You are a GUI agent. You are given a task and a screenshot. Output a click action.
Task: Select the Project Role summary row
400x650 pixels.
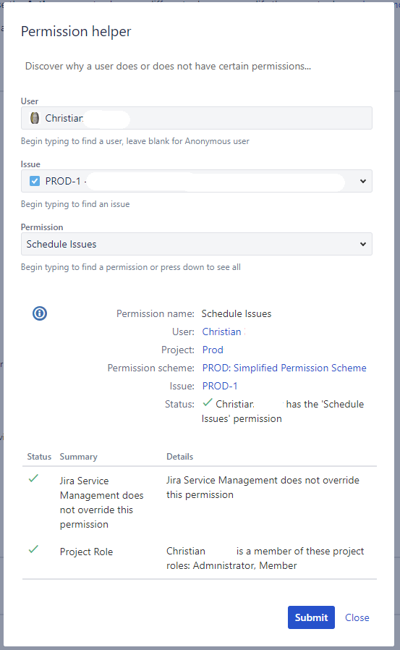200,558
